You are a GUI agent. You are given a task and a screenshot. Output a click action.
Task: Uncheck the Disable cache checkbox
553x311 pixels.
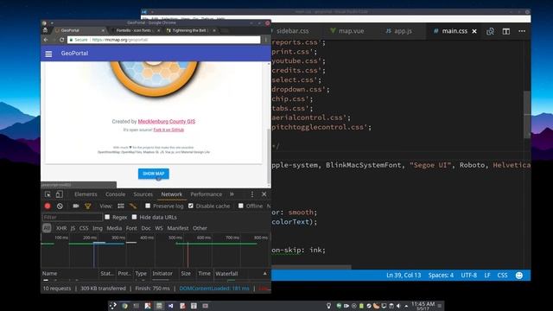[191, 206]
